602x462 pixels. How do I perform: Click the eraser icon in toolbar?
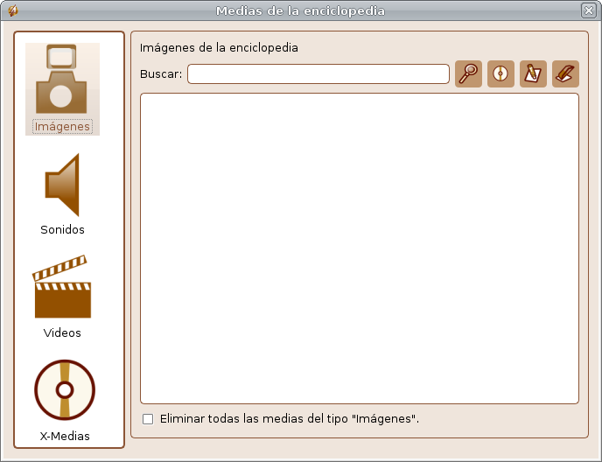click(x=565, y=74)
